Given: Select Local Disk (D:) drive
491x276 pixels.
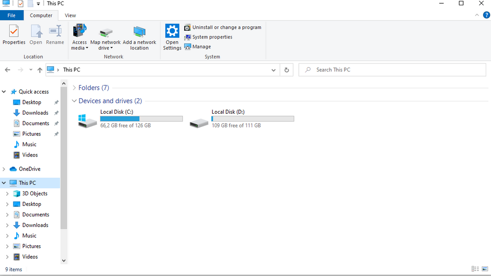Looking at the screenshot, I should pyautogui.click(x=242, y=119).
